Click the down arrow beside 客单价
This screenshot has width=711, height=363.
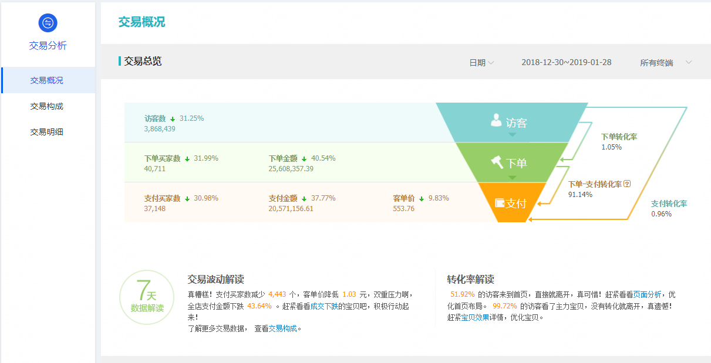coord(422,199)
